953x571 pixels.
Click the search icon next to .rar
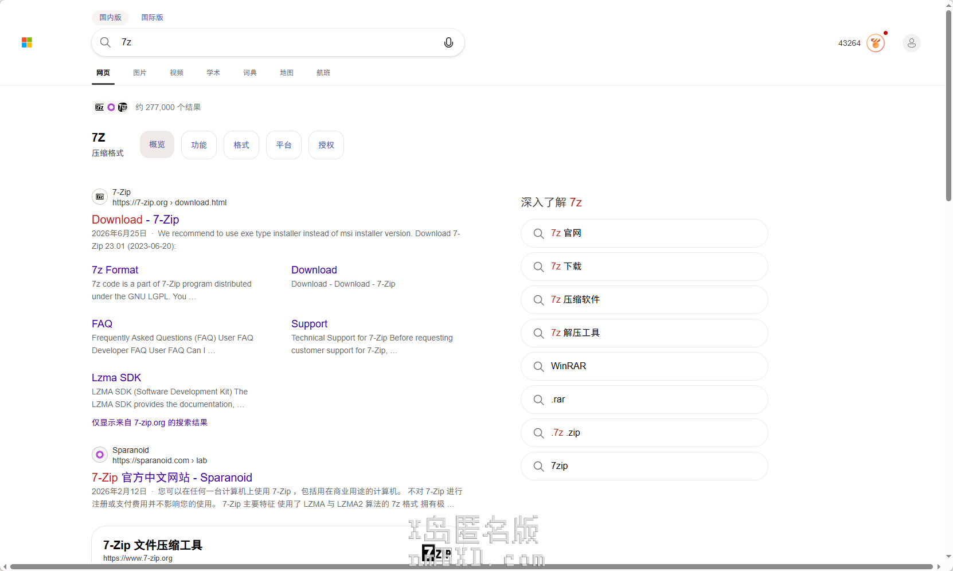[538, 400]
